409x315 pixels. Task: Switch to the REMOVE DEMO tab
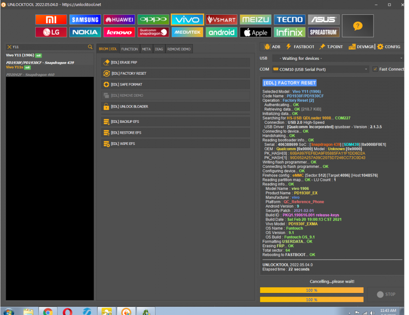pyautogui.click(x=179, y=49)
